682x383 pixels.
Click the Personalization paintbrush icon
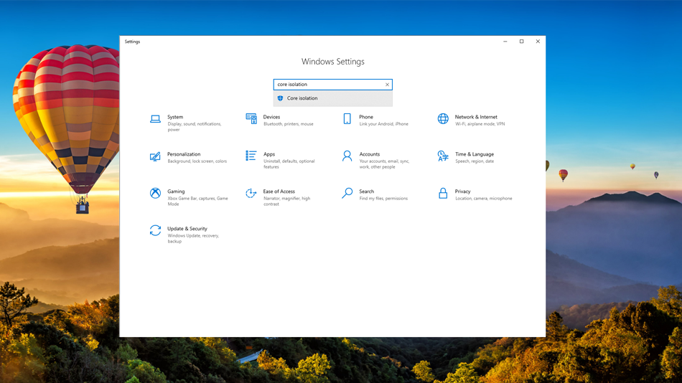coord(155,156)
